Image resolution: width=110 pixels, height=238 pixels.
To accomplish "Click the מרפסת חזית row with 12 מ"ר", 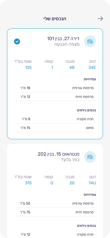I will pyautogui.click(x=55, y=97).
